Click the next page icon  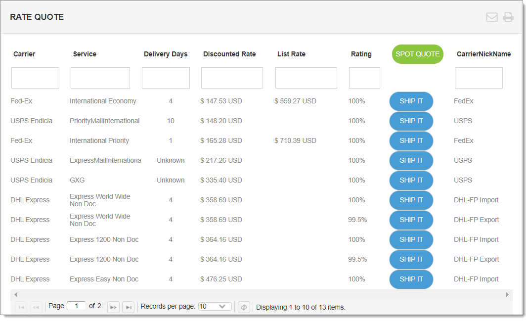(113, 307)
